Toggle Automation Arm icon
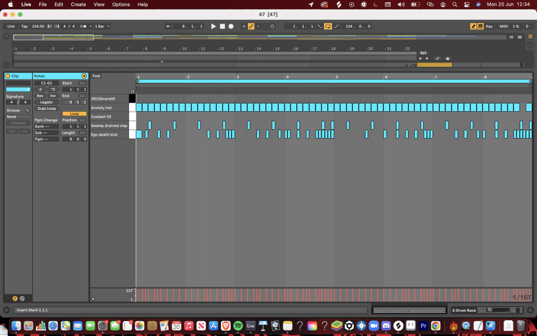 (x=251, y=26)
